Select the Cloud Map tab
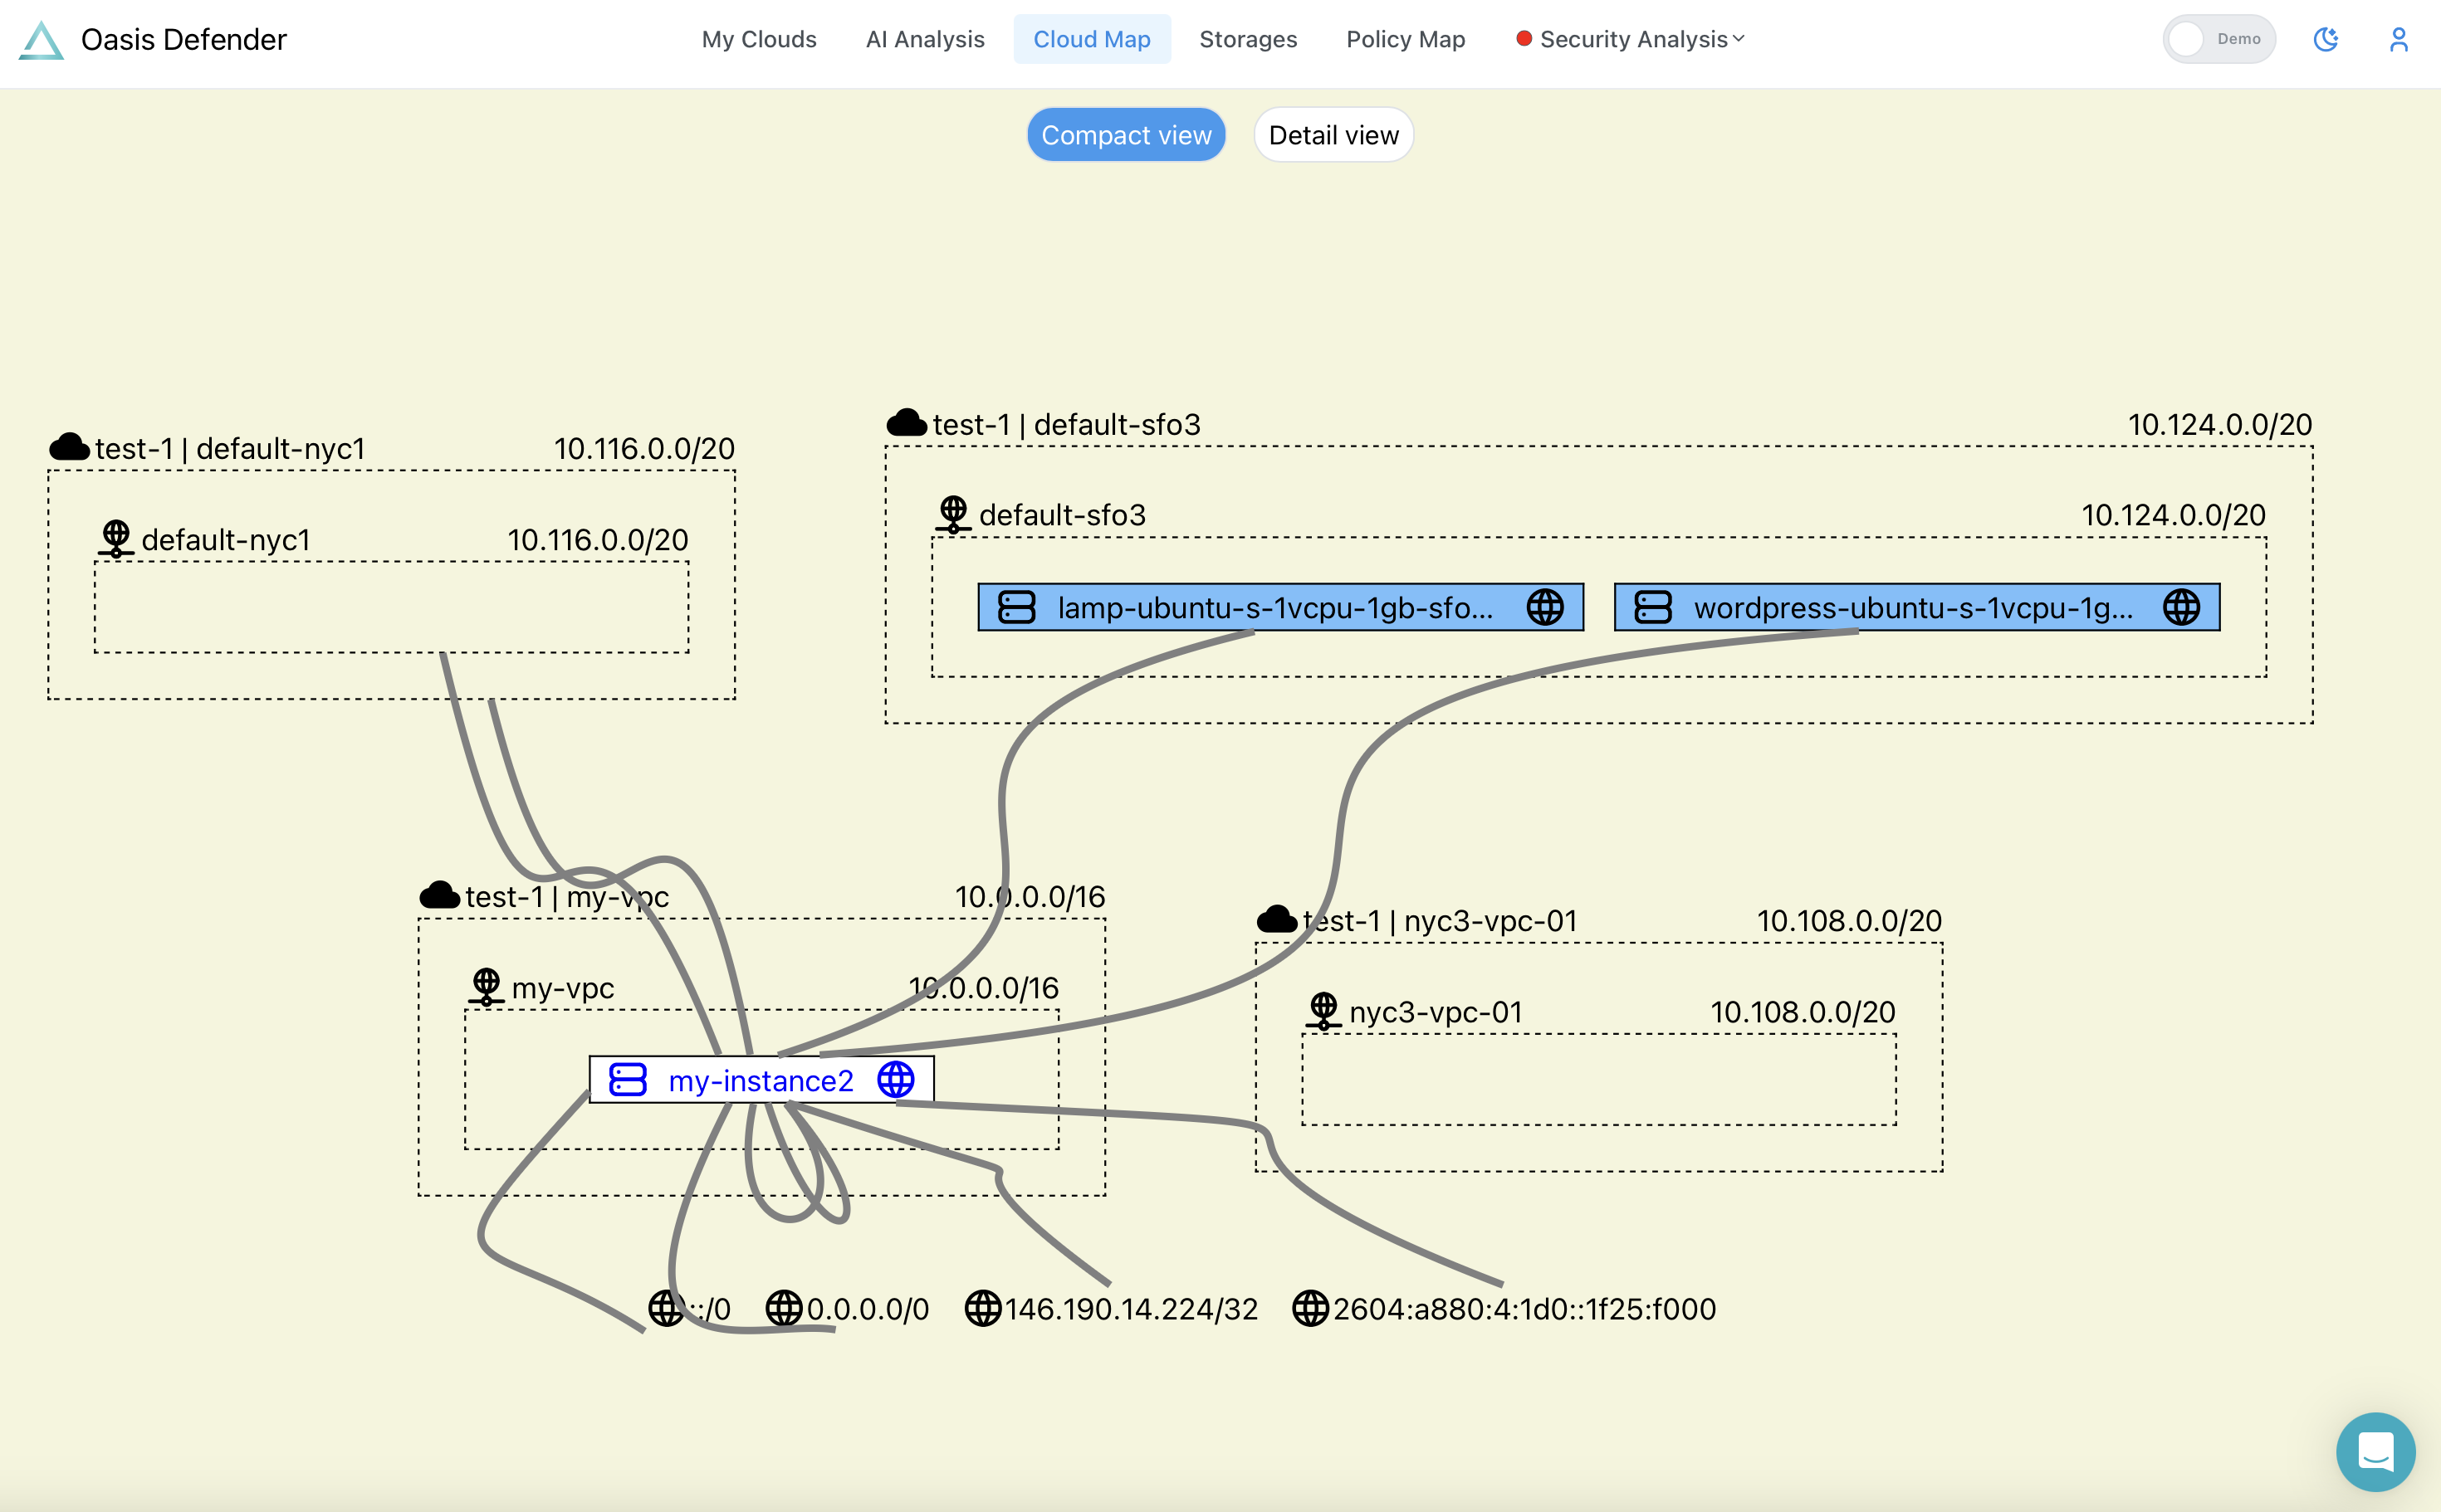 click(1093, 39)
